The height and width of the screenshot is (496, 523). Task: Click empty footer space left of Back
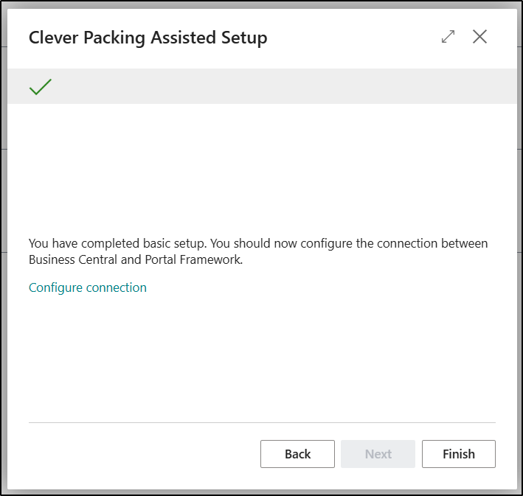[x=140, y=454]
